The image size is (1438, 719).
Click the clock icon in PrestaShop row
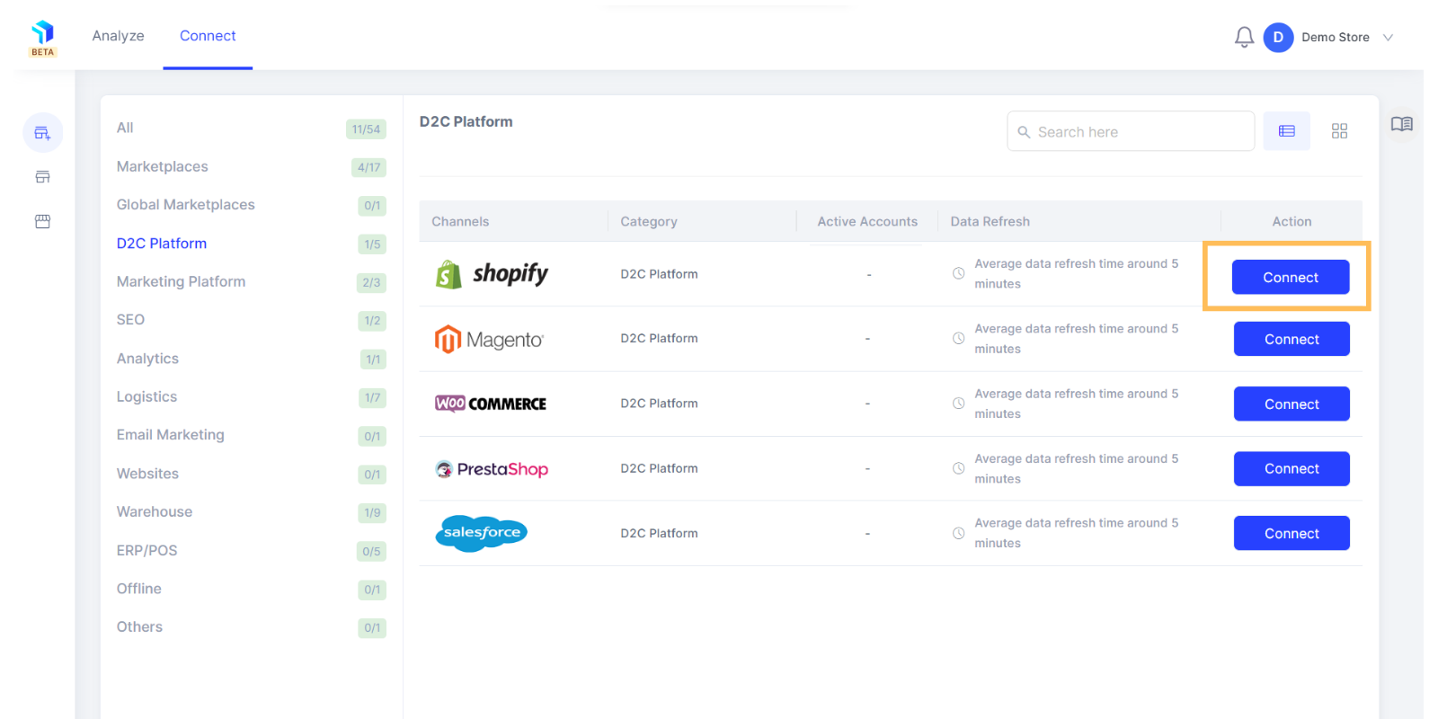click(x=959, y=468)
